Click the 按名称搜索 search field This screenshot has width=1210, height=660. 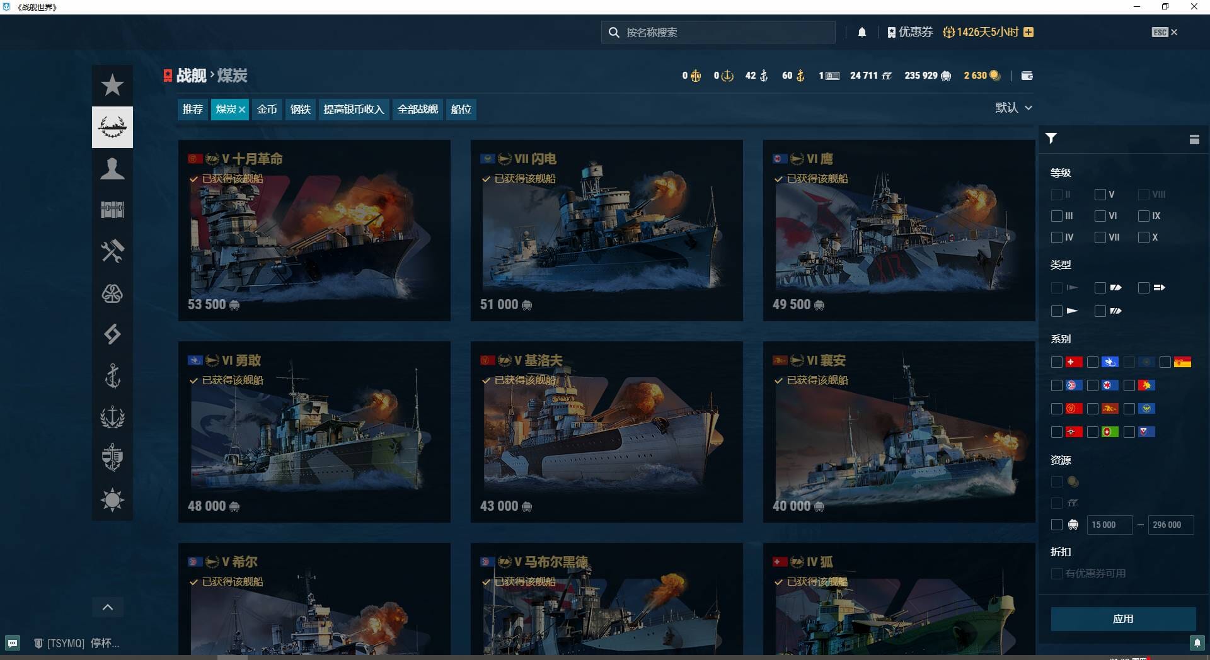point(718,32)
